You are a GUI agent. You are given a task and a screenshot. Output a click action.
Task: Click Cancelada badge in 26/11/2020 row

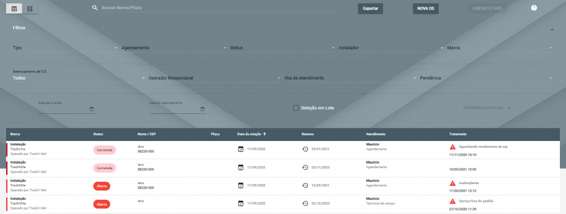pos(104,168)
